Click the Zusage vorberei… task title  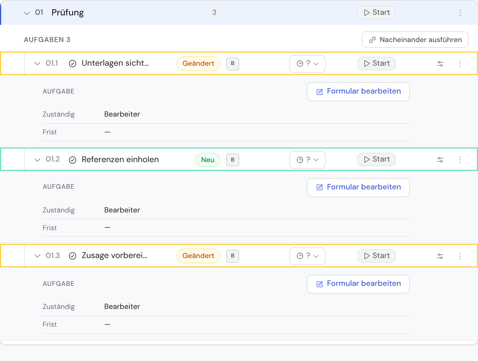click(115, 256)
